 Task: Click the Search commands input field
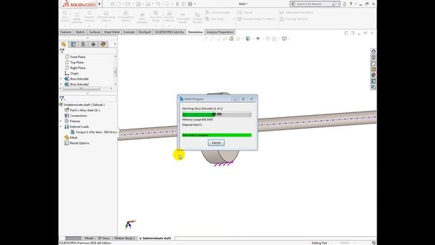(x=314, y=4)
